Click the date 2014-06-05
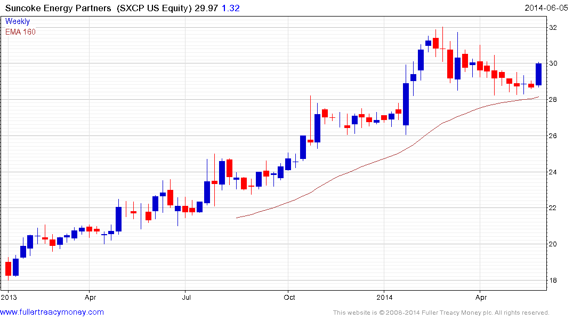Image resolution: width=573 pixels, height=320 pixels. click(x=546, y=7)
